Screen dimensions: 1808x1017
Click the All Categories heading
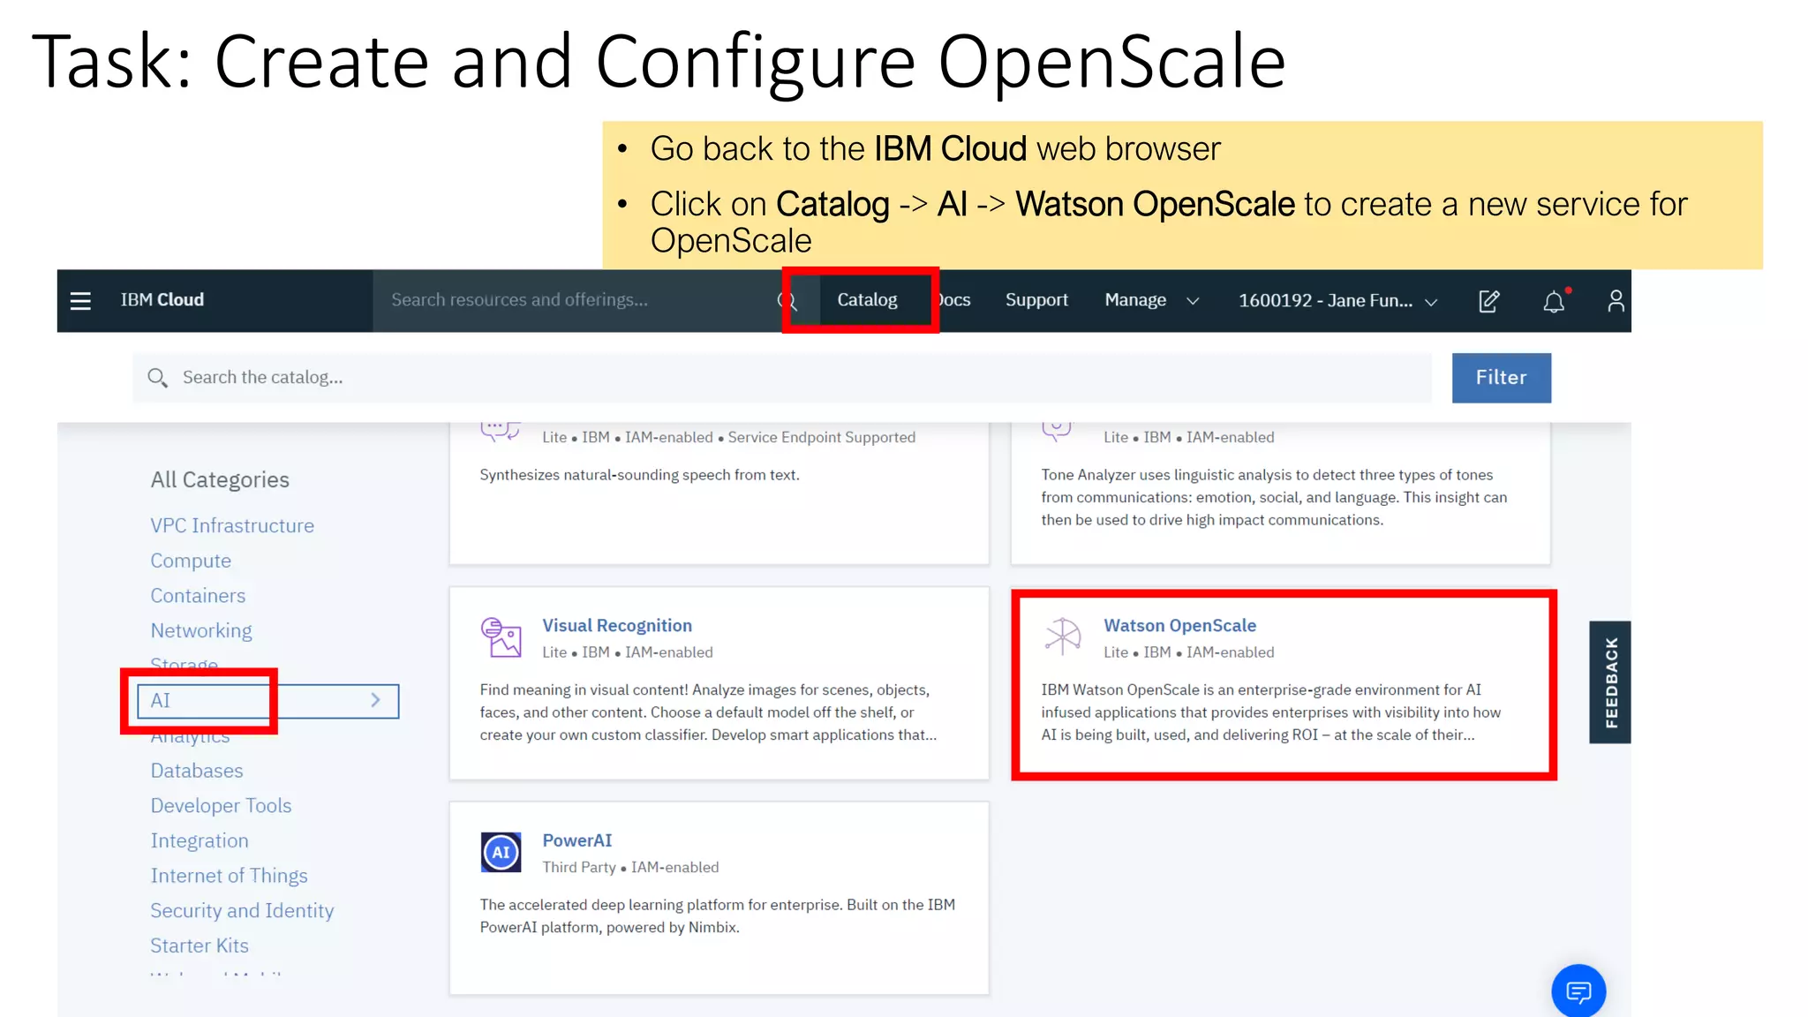point(220,479)
